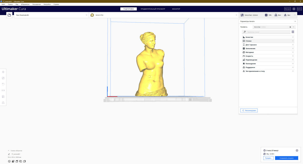Expand the Охлаждение settings category

pyautogui.click(x=268, y=64)
